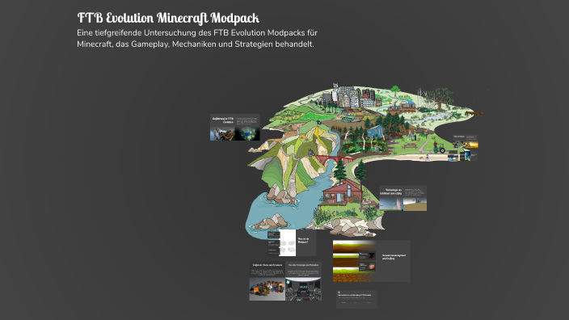Screen dimensions: 569x320
Task: Open the slide with the colorful blocks pile image
Action: [267, 281]
